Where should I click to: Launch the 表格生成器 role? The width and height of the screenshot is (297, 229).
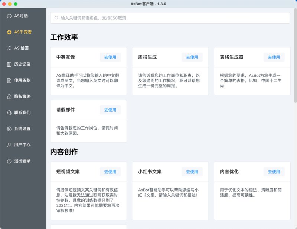(274, 57)
